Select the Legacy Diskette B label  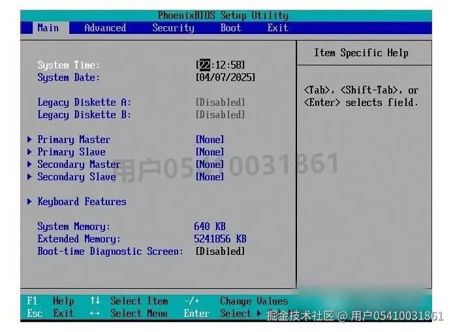[x=84, y=115]
